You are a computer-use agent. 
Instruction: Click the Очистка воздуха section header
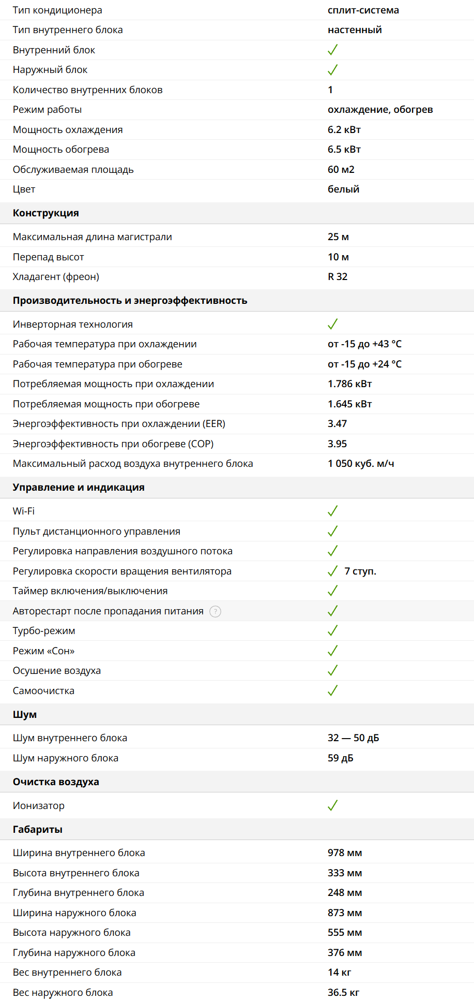coord(56,782)
